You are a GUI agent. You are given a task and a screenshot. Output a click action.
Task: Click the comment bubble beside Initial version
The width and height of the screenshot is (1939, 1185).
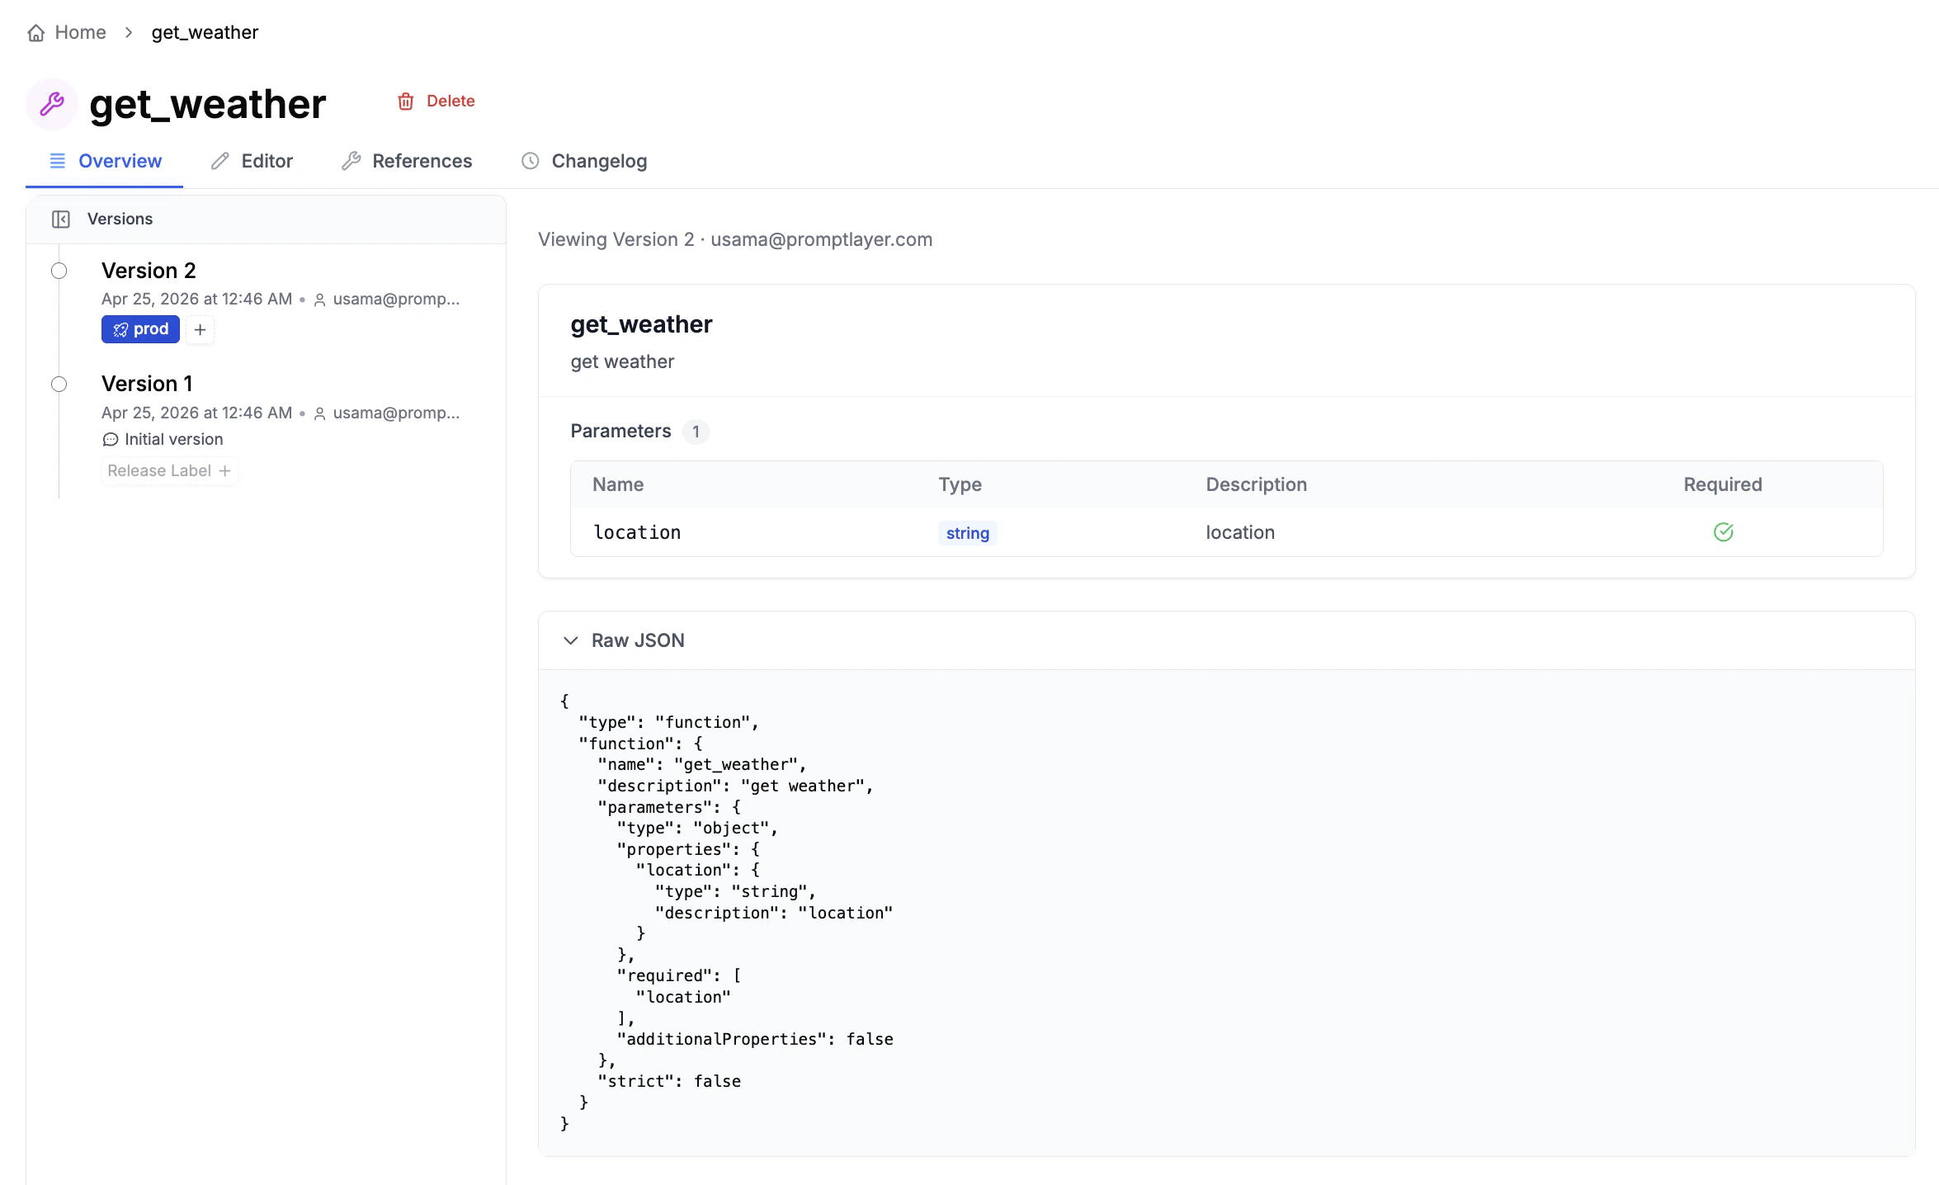click(x=110, y=439)
